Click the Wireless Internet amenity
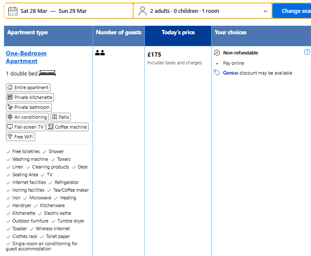The width and height of the screenshot is (311, 256). tap(53, 229)
